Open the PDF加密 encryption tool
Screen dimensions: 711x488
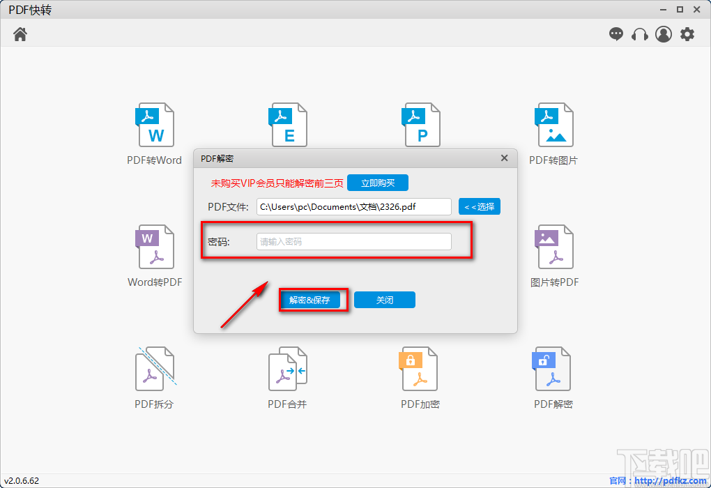point(421,369)
